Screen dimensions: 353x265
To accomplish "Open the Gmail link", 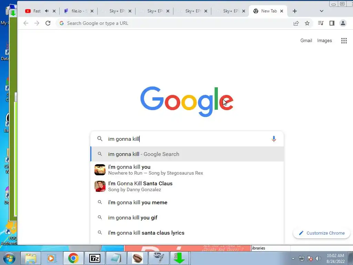I will pyautogui.click(x=306, y=41).
